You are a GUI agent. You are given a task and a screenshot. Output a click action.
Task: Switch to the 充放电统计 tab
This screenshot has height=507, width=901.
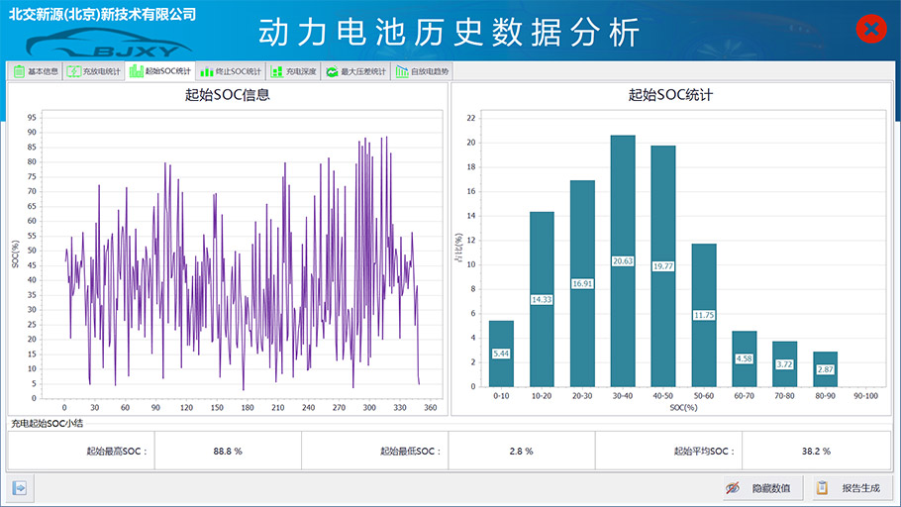94,71
